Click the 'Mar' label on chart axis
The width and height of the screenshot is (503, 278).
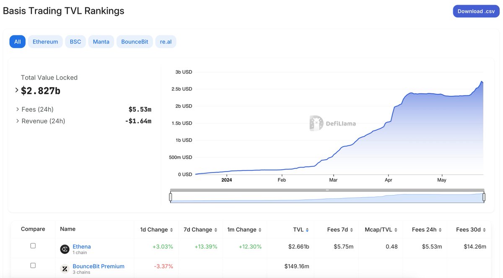pos(333,180)
